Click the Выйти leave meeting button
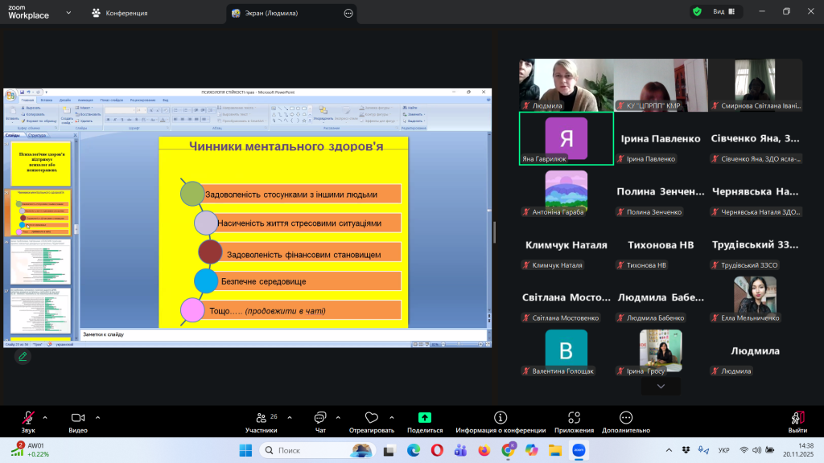This screenshot has width=824, height=463. 797,418
